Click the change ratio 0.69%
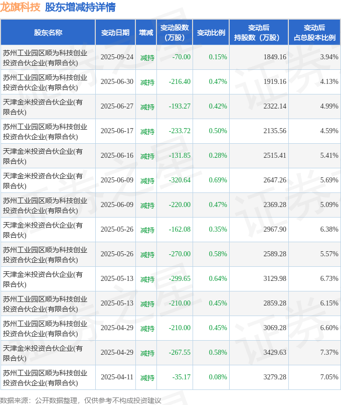341x405 pixels. [218, 180]
